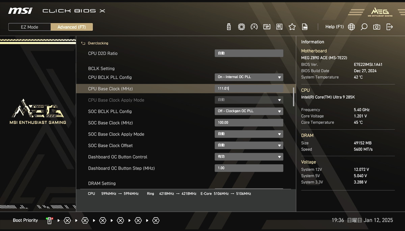Click the Boot Priority label

(x=25, y=221)
